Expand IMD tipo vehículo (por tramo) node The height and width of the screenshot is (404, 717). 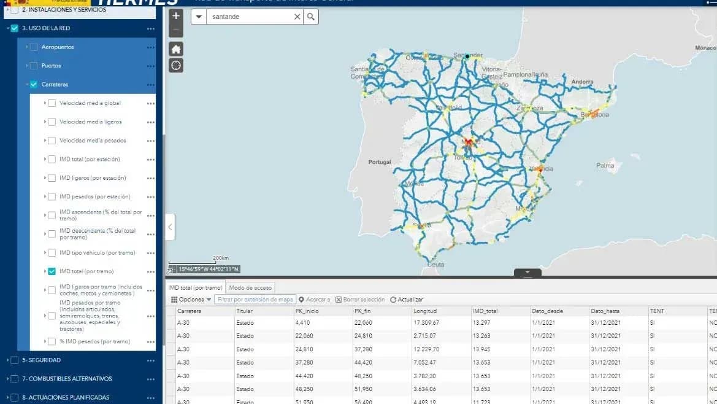click(45, 252)
